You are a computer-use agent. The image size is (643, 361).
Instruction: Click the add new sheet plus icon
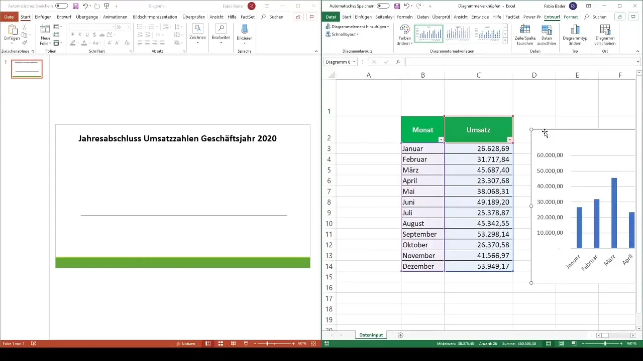400,335
